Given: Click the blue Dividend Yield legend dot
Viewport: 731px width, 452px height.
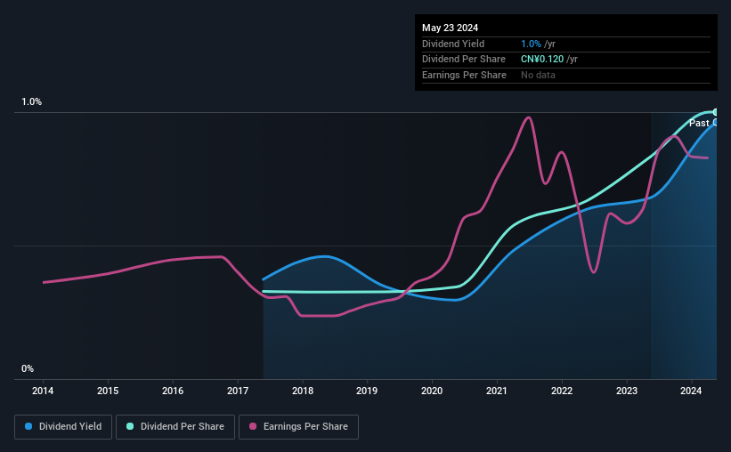Looking at the screenshot, I should pyautogui.click(x=28, y=426).
